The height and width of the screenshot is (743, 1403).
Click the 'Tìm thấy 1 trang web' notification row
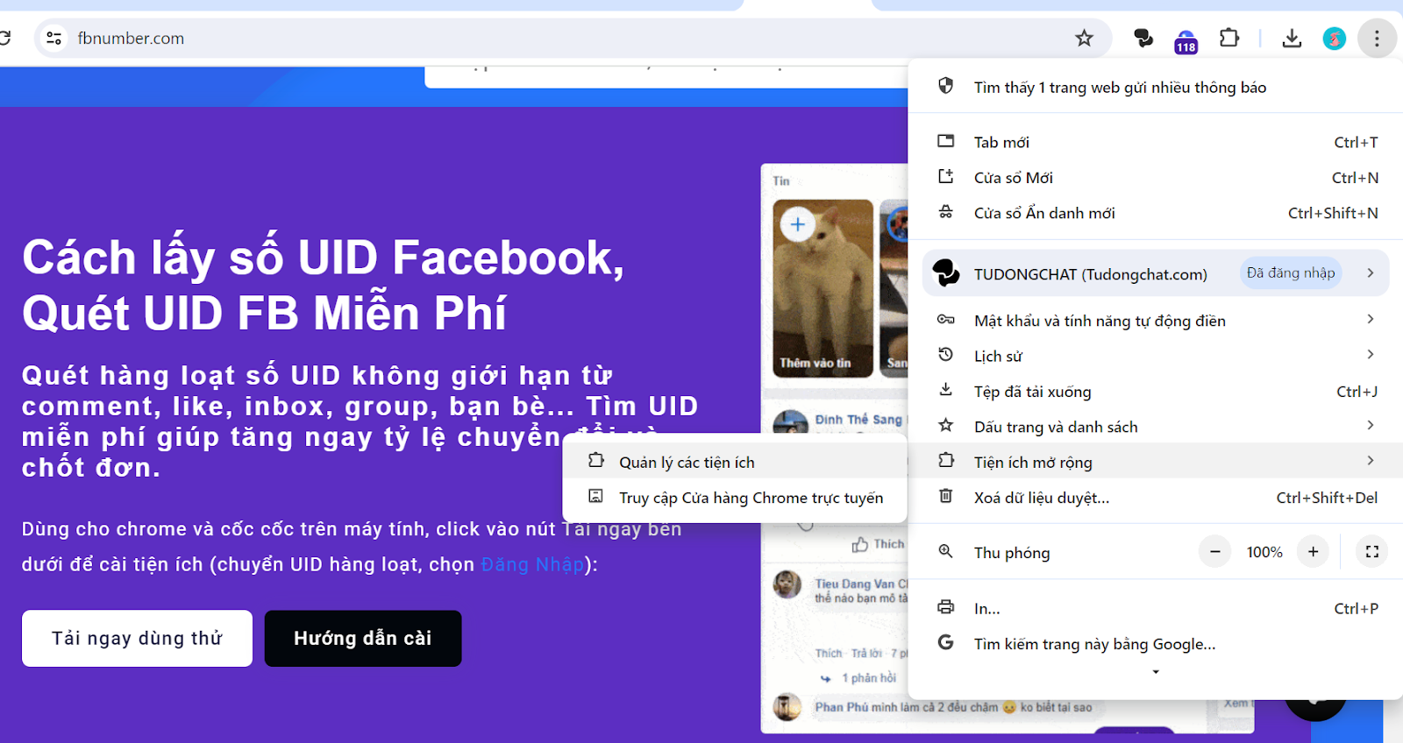pyautogui.click(x=1156, y=88)
